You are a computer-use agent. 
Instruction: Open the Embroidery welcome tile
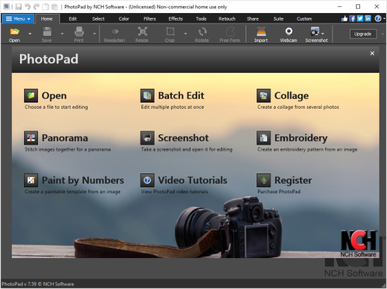[x=307, y=142]
